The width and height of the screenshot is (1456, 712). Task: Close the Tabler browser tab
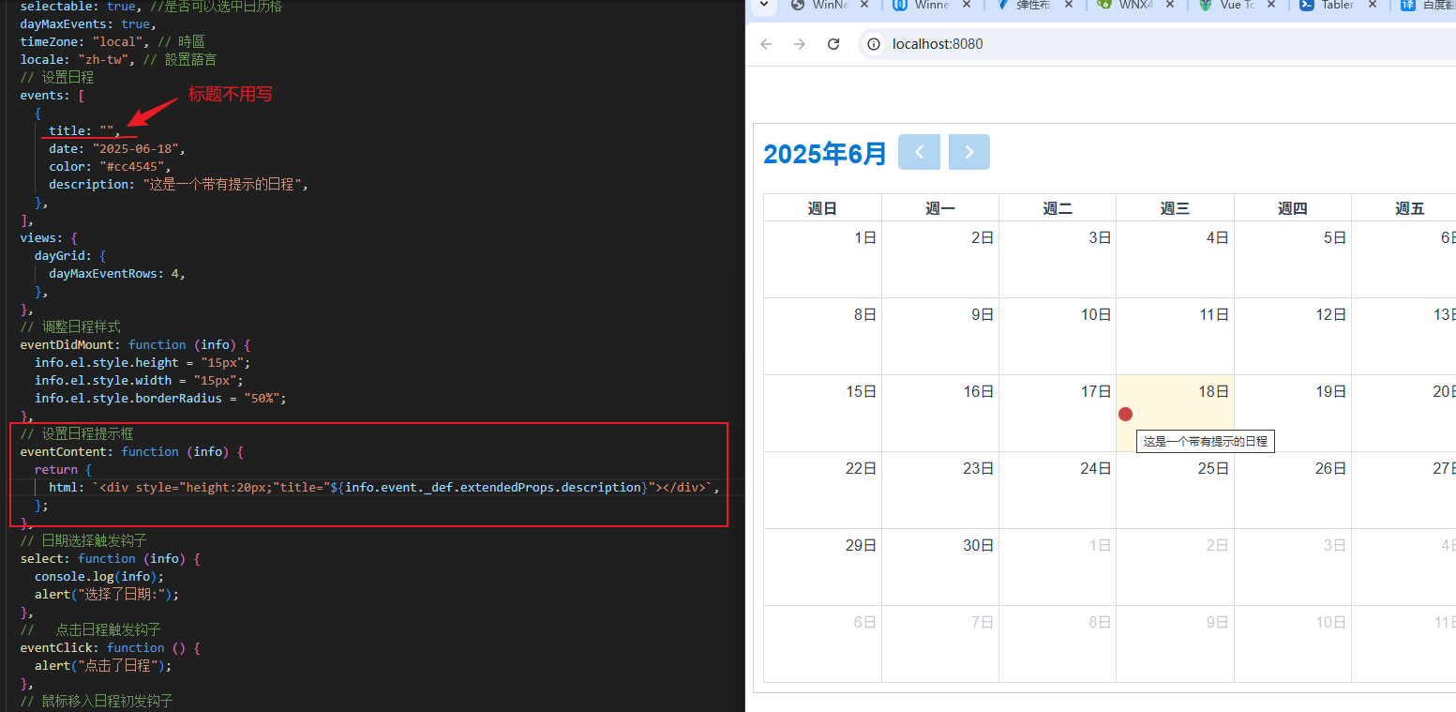1374,6
